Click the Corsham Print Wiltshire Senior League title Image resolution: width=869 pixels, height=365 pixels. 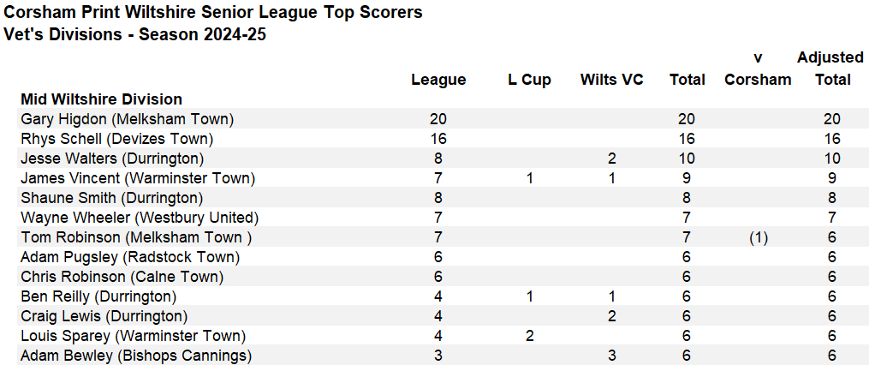point(213,12)
